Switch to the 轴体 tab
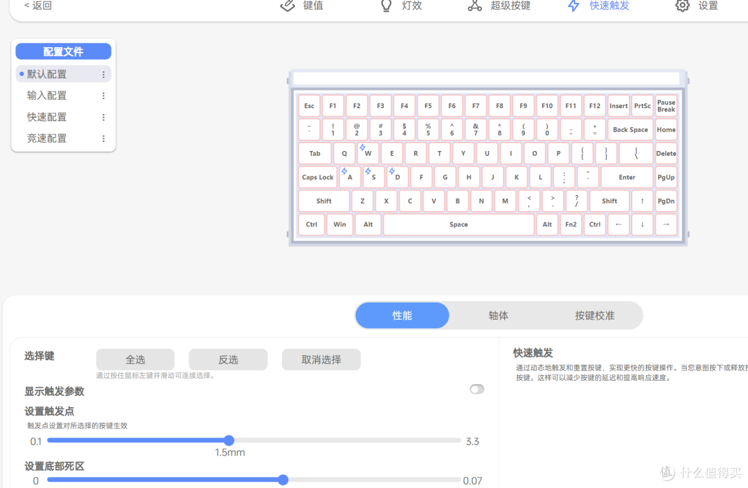 [x=498, y=315]
